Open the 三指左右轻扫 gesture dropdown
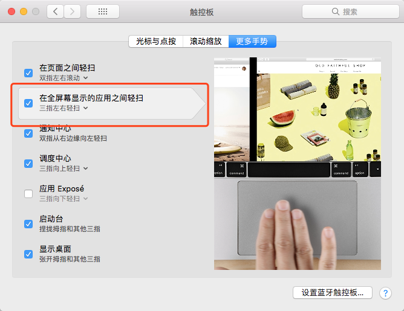The image size is (404, 311). (x=64, y=108)
